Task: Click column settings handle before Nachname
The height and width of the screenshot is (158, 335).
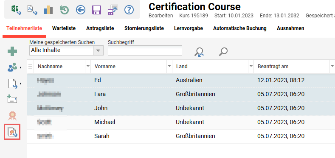Action: click(x=30, y=67)
